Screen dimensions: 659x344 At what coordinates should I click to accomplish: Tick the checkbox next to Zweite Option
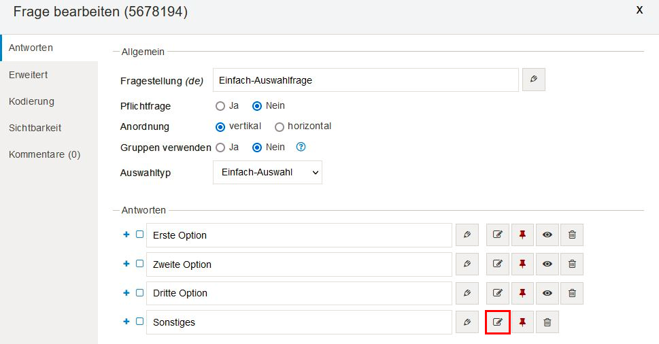coord(139,264)
